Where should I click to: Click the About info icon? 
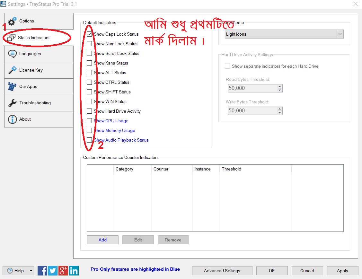(x=12, y=119)
